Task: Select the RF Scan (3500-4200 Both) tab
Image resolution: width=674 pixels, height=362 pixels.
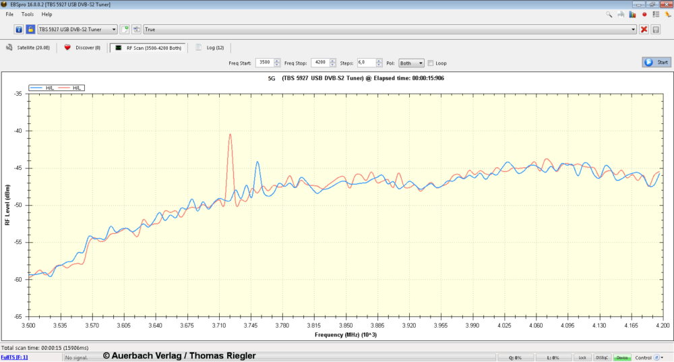Action: point(148,48)
